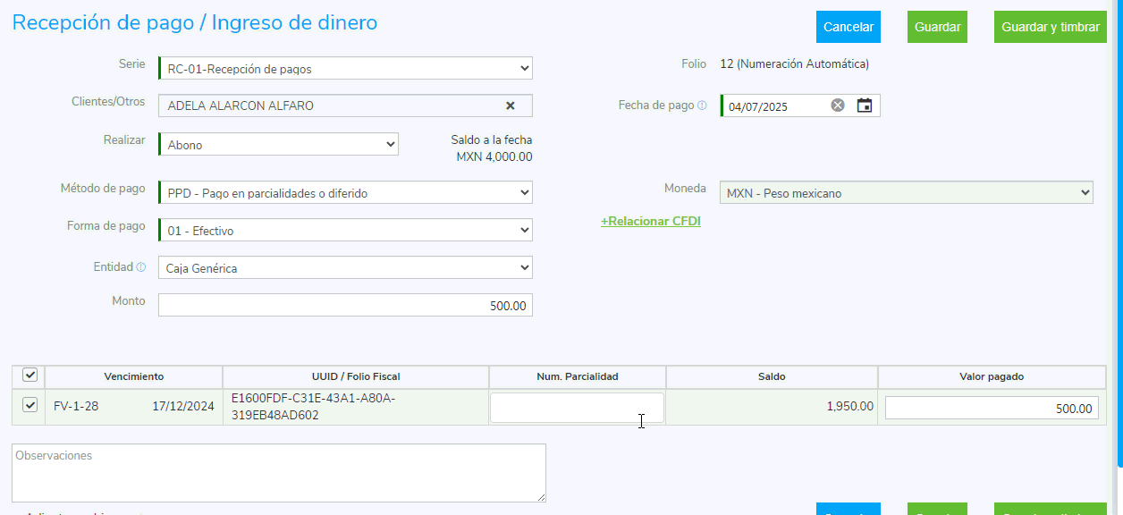The image size is (1123, 515).
Task: Uncheck the FV-1-28 invoice row checkbox
Action: click(30, 406)
